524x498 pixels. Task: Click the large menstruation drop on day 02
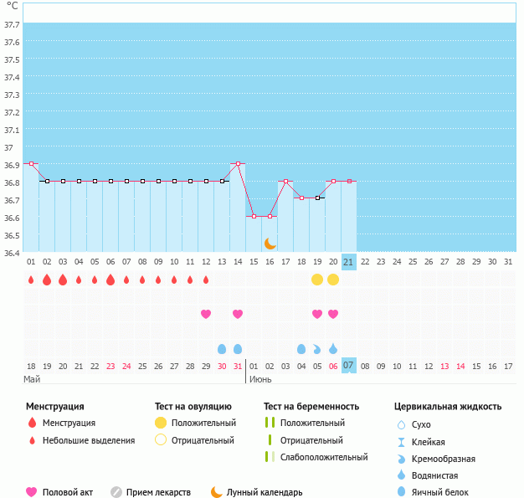tap(47, 280)
